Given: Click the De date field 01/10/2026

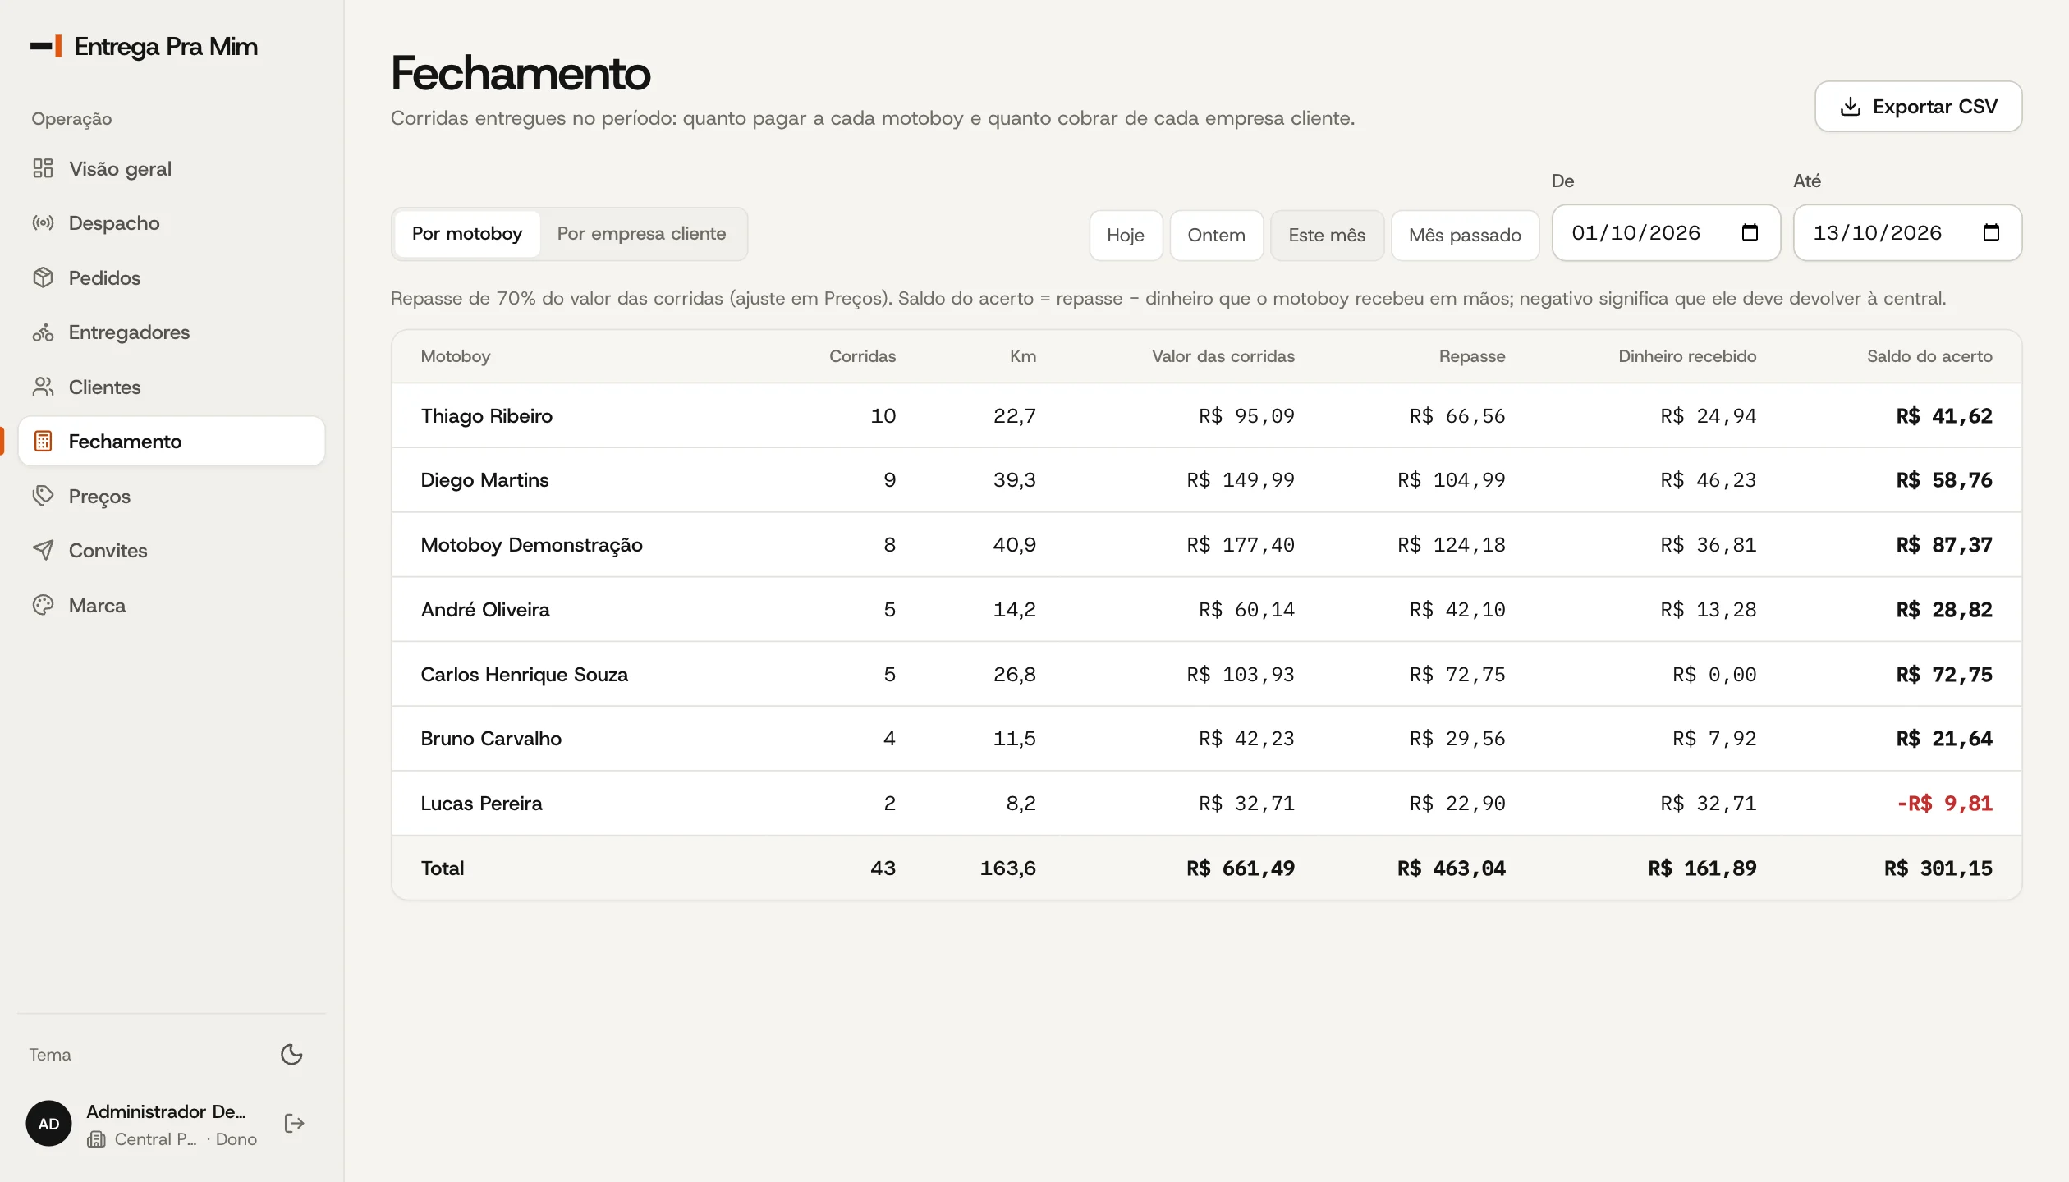Looking at the screenshot, I should pos(1666,233).
